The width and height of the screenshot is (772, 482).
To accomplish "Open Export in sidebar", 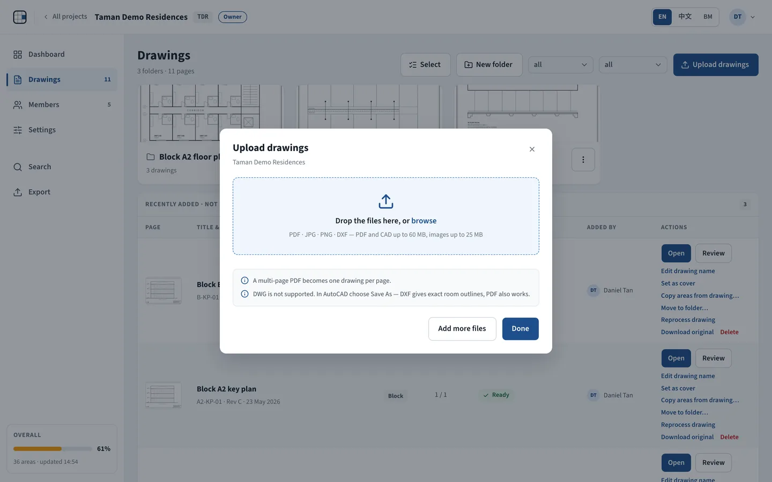I will coord(62,192).
